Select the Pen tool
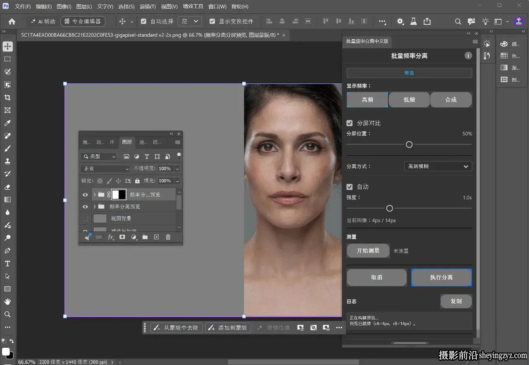 (7, 251)
